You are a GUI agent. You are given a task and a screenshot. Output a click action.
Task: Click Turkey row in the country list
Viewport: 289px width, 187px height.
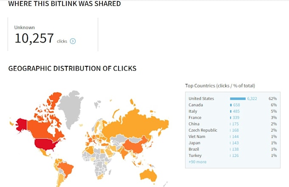195,156
